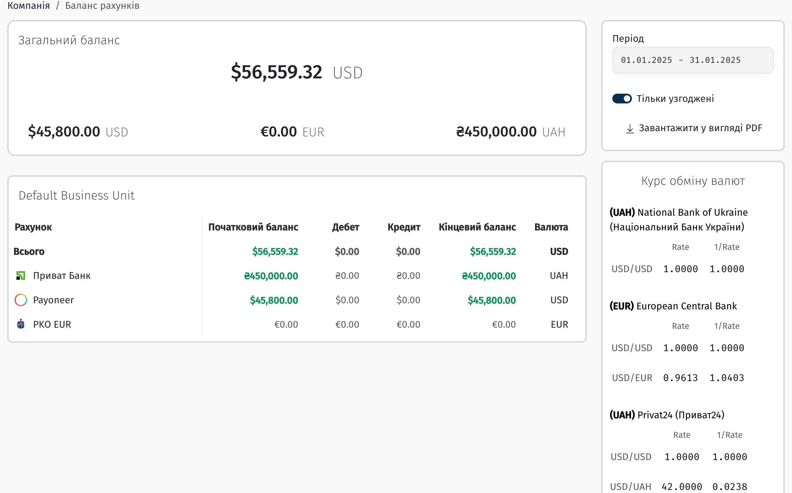Open the PKO EUR account row
Image resolution: width=792 pixels, height=493 pixels.
click(x=52, y=324)
